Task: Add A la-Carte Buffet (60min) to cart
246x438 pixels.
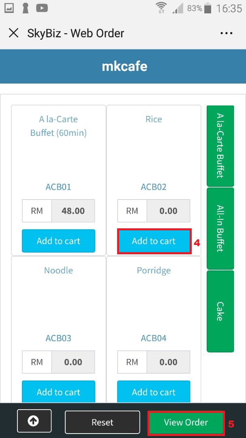Action: click(x=58, y=241)
